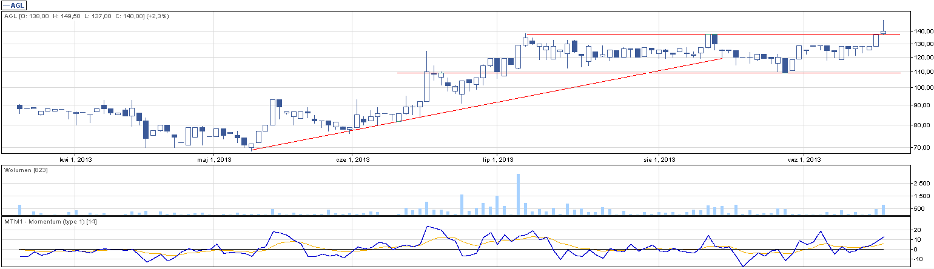This screenshot has height=269, width=934.
Task: Click the tallest volume bar
Action: [518, 194]
